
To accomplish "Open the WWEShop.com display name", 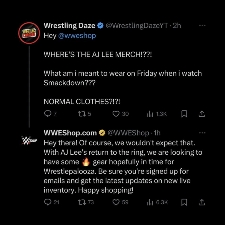I will 70,133.
